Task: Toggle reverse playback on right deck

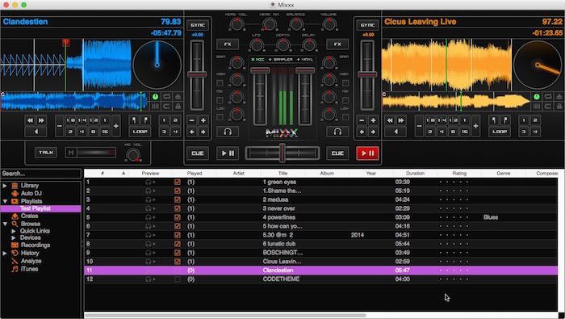Action: [x=395, y=132]
